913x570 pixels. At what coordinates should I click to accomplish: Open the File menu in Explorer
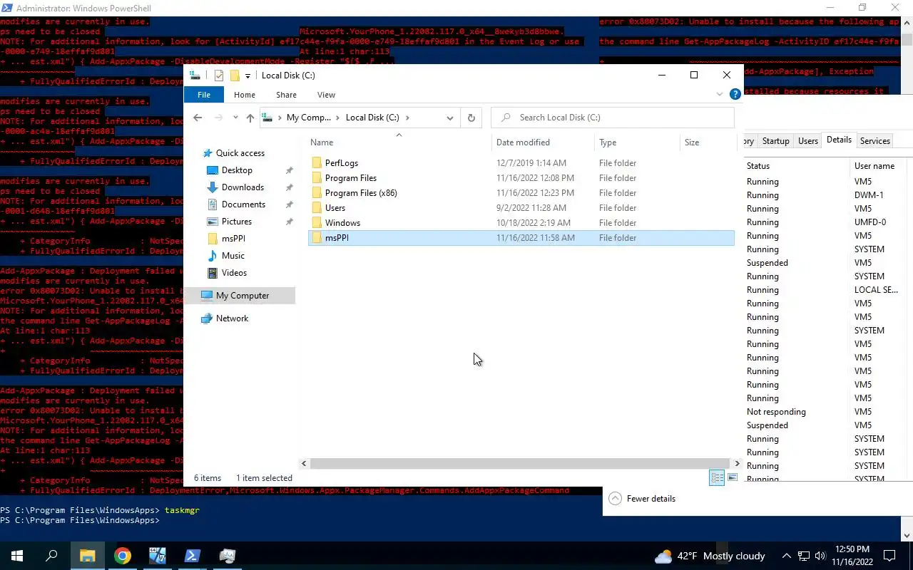point(204,95)
